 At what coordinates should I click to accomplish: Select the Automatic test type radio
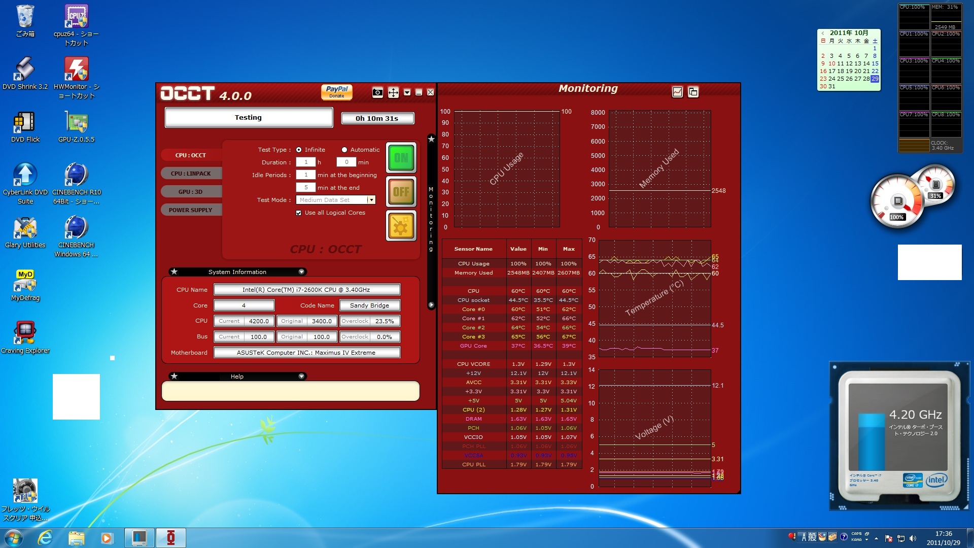click(x=344, y=150)
